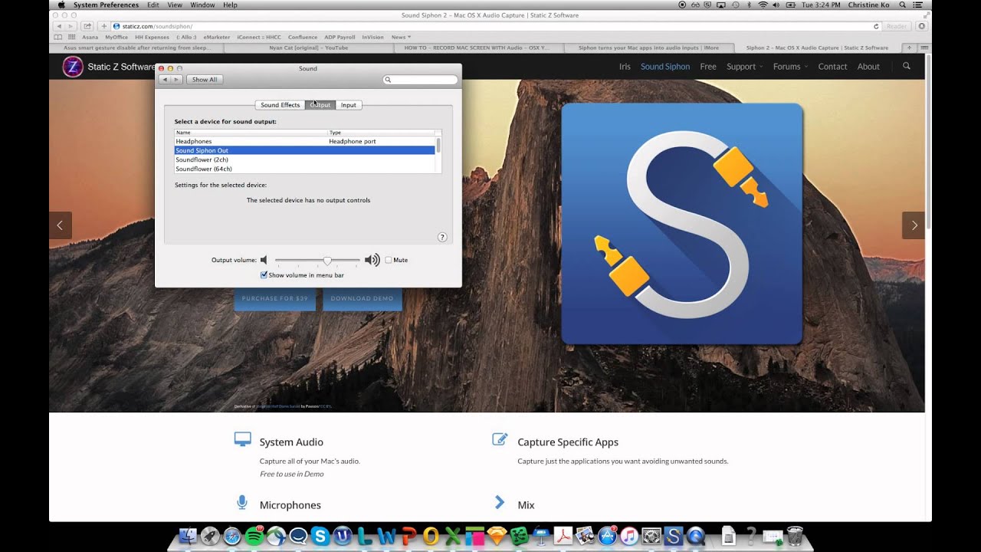Open QuickTime Player in dock
981x552 pixels.
tap(695, 536)
